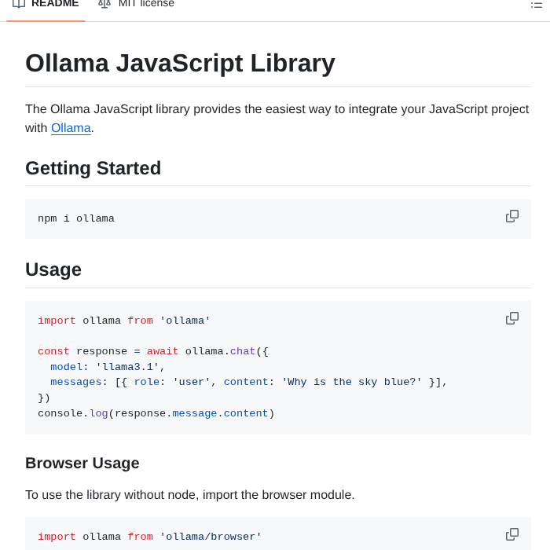Click the Usage section heading
The height and width of the screenshot is (550, 550).
(53, 269)
